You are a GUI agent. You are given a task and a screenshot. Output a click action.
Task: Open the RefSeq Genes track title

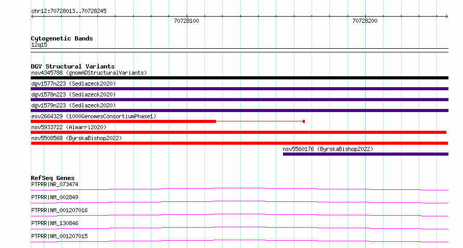pyautogui.click(x=53, y=178)
